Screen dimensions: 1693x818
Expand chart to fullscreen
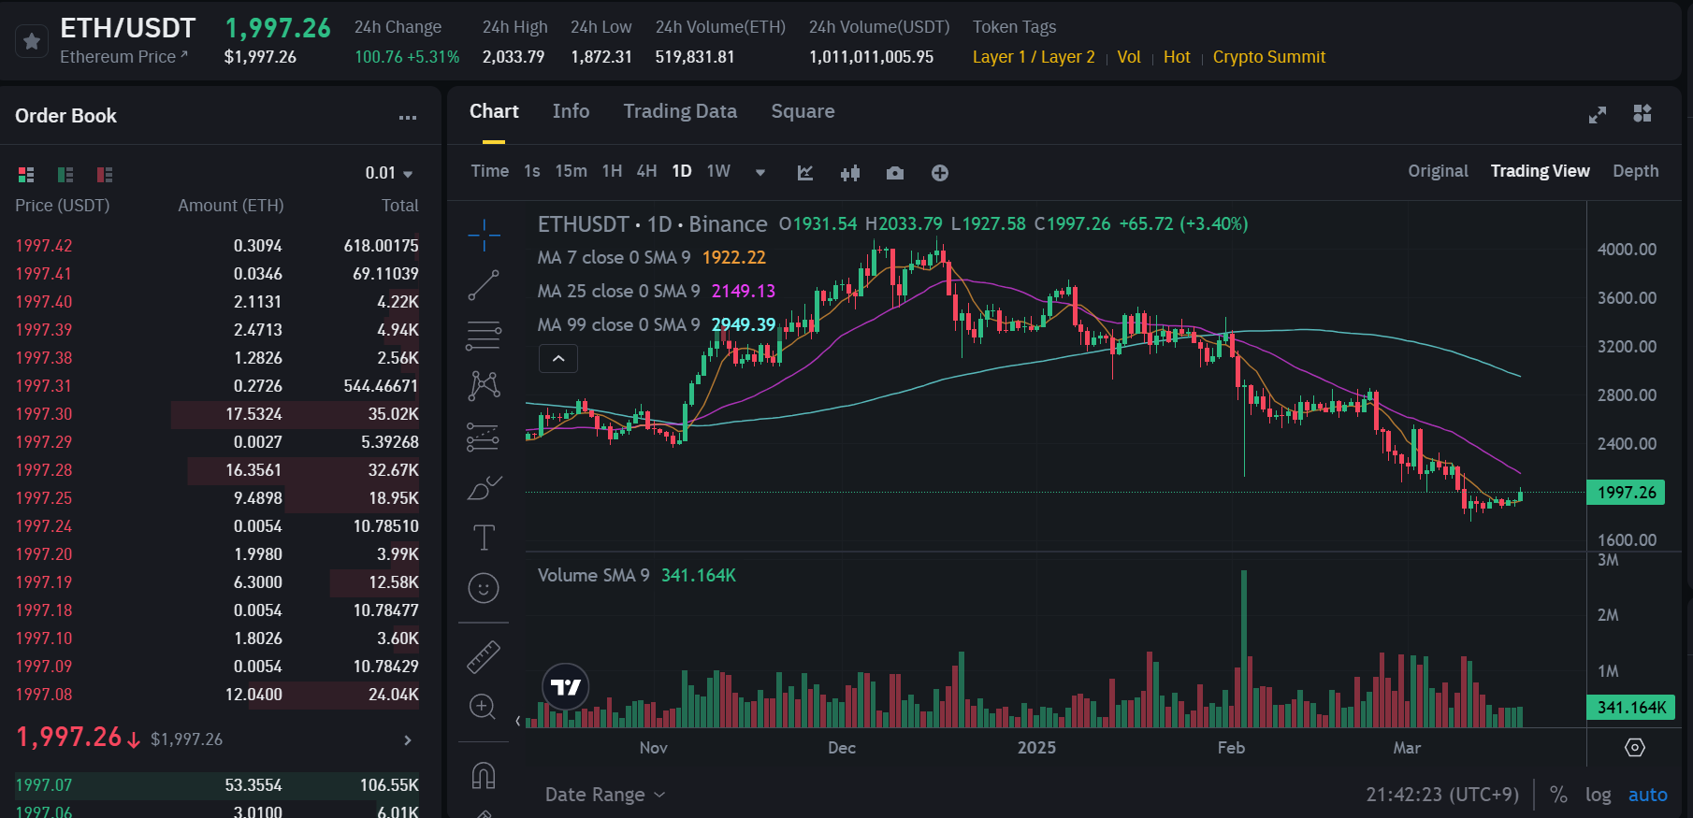[x=1598, y=114]
